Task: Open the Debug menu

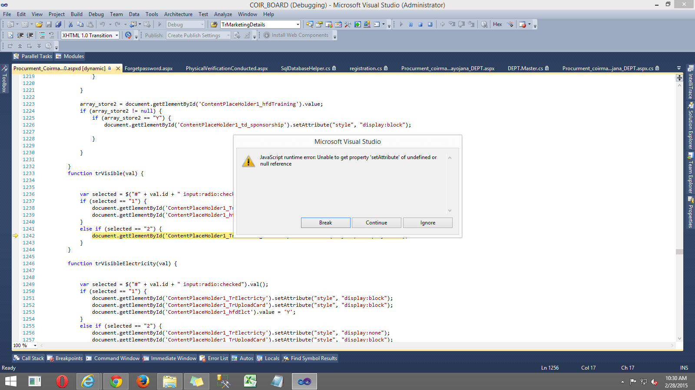Action: 96,14
